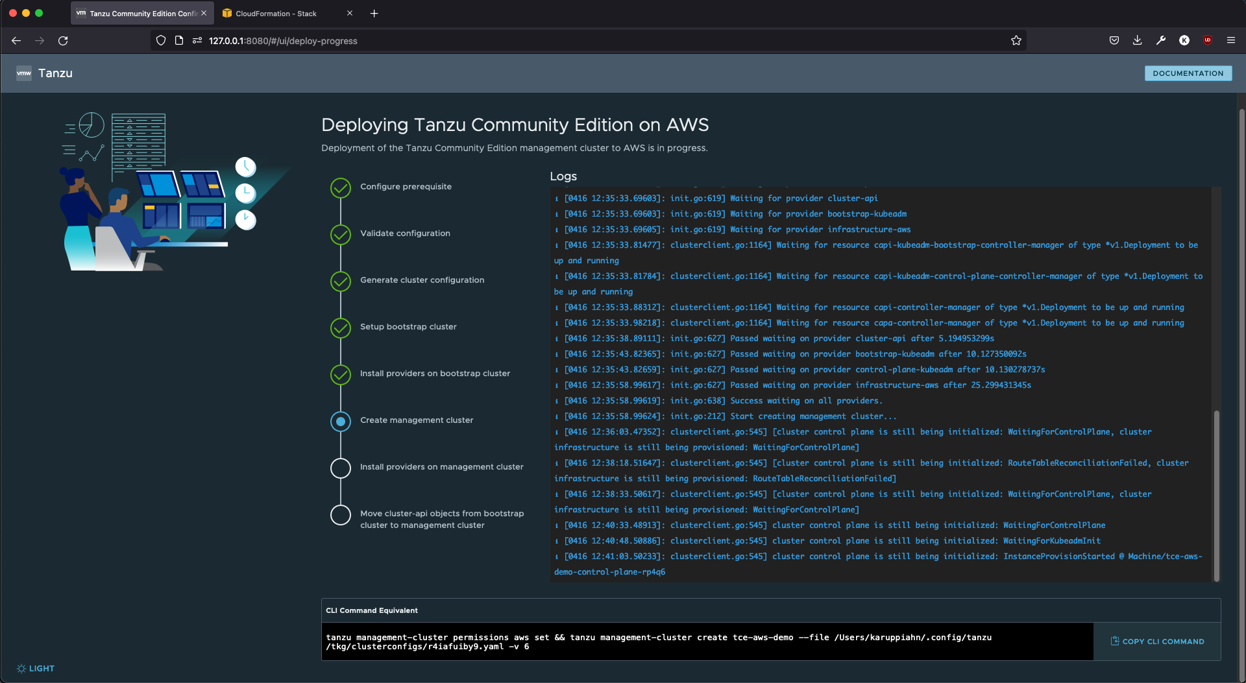Reload the current page
The image size is (1246, 683).
coord(63,40)
